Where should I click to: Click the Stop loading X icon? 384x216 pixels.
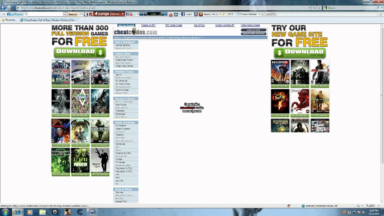click(x=319, y=8)
